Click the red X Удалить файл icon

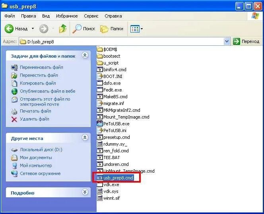coord(14,119)
